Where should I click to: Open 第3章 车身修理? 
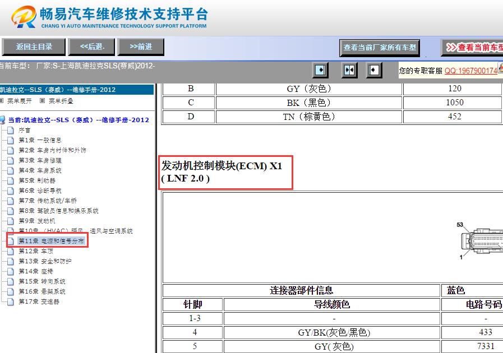[40, 160]
